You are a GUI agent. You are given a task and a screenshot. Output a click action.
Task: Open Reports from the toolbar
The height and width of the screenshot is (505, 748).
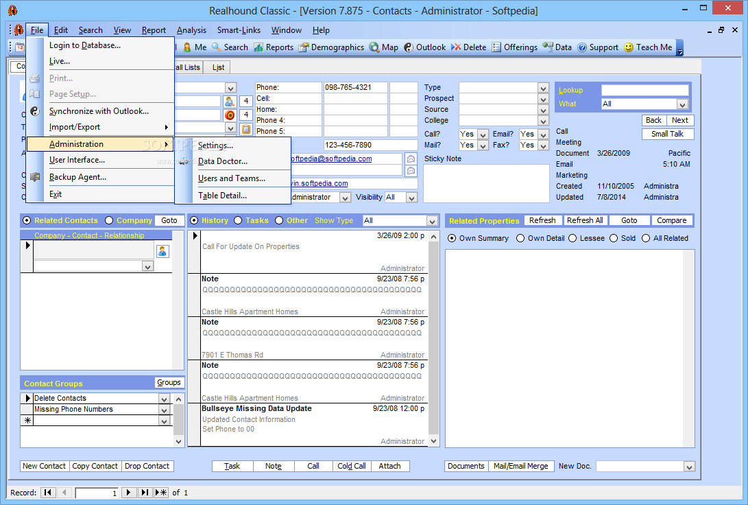[x=274, y=47]
